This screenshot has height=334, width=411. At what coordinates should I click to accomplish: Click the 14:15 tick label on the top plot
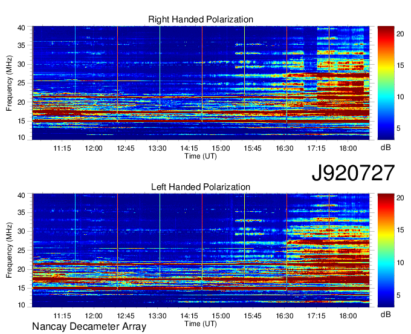click(189, 148)
